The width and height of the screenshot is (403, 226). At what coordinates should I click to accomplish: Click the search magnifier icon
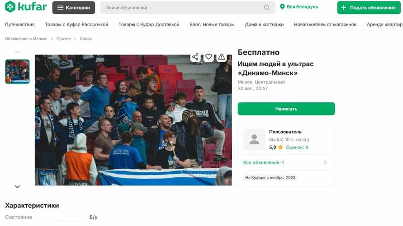click(267, 8)
